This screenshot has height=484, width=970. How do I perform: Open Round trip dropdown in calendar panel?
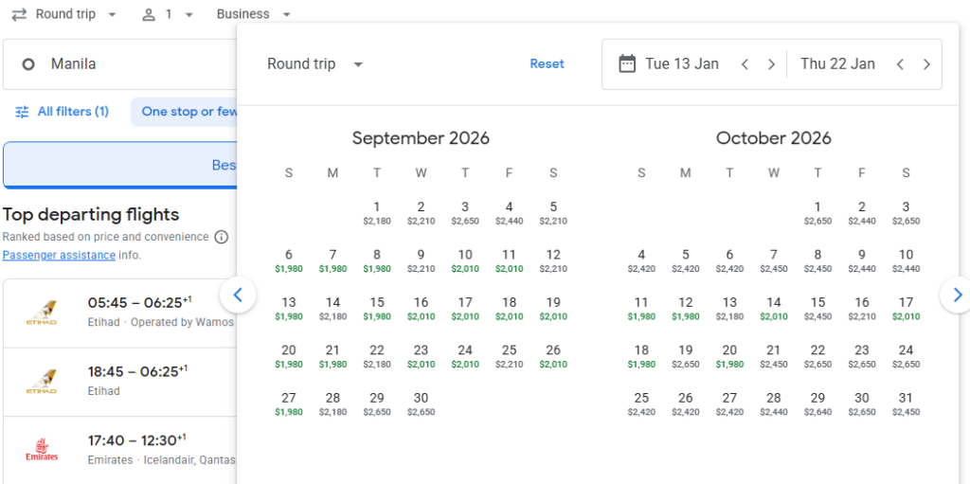click(x=314, y=63)
